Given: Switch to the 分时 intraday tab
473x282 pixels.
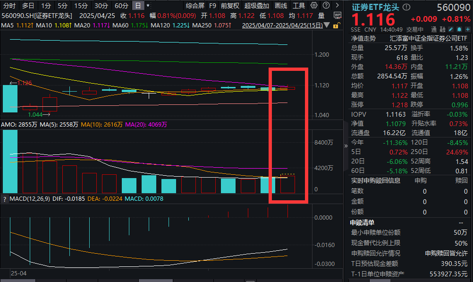Looking at the screenshot, I should pyautogui.click(x=9, y=6).
